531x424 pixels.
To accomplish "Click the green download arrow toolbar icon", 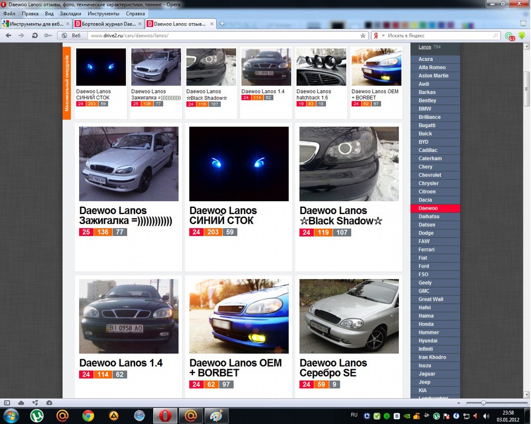I will pos(522,35).
